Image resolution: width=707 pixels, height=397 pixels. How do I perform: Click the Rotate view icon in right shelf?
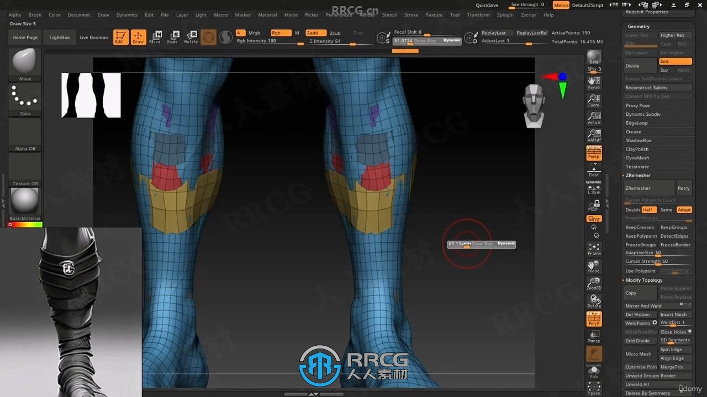pyautogui.click(x=594, y=301)
